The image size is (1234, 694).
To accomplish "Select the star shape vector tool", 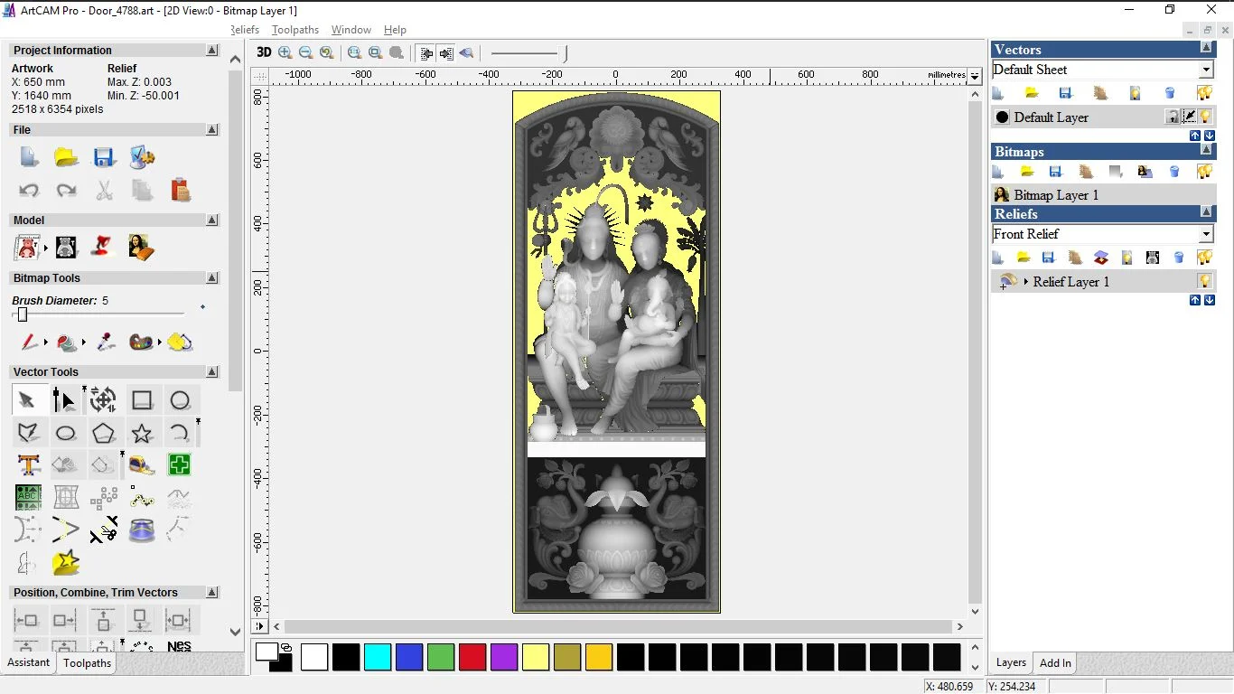I will point(142,433).
